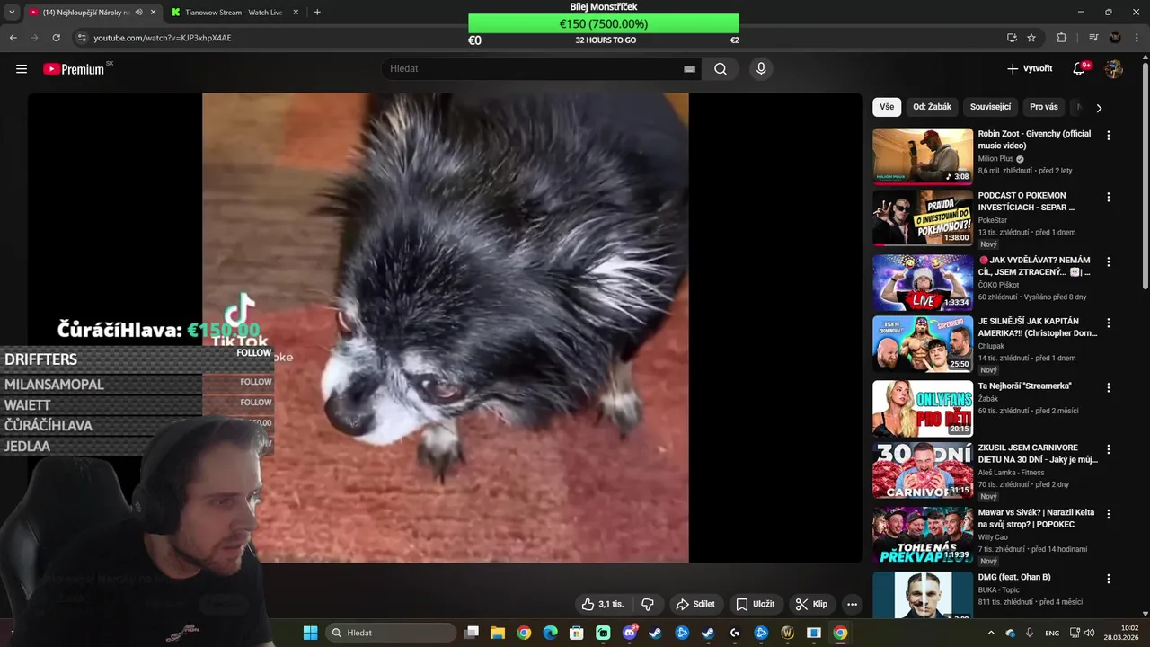Open the YouTube hamburger guide menu
Screen dimensions: 1150x647
(22, 69)
